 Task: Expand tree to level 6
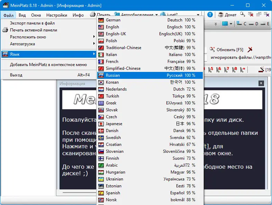(219, 69)
